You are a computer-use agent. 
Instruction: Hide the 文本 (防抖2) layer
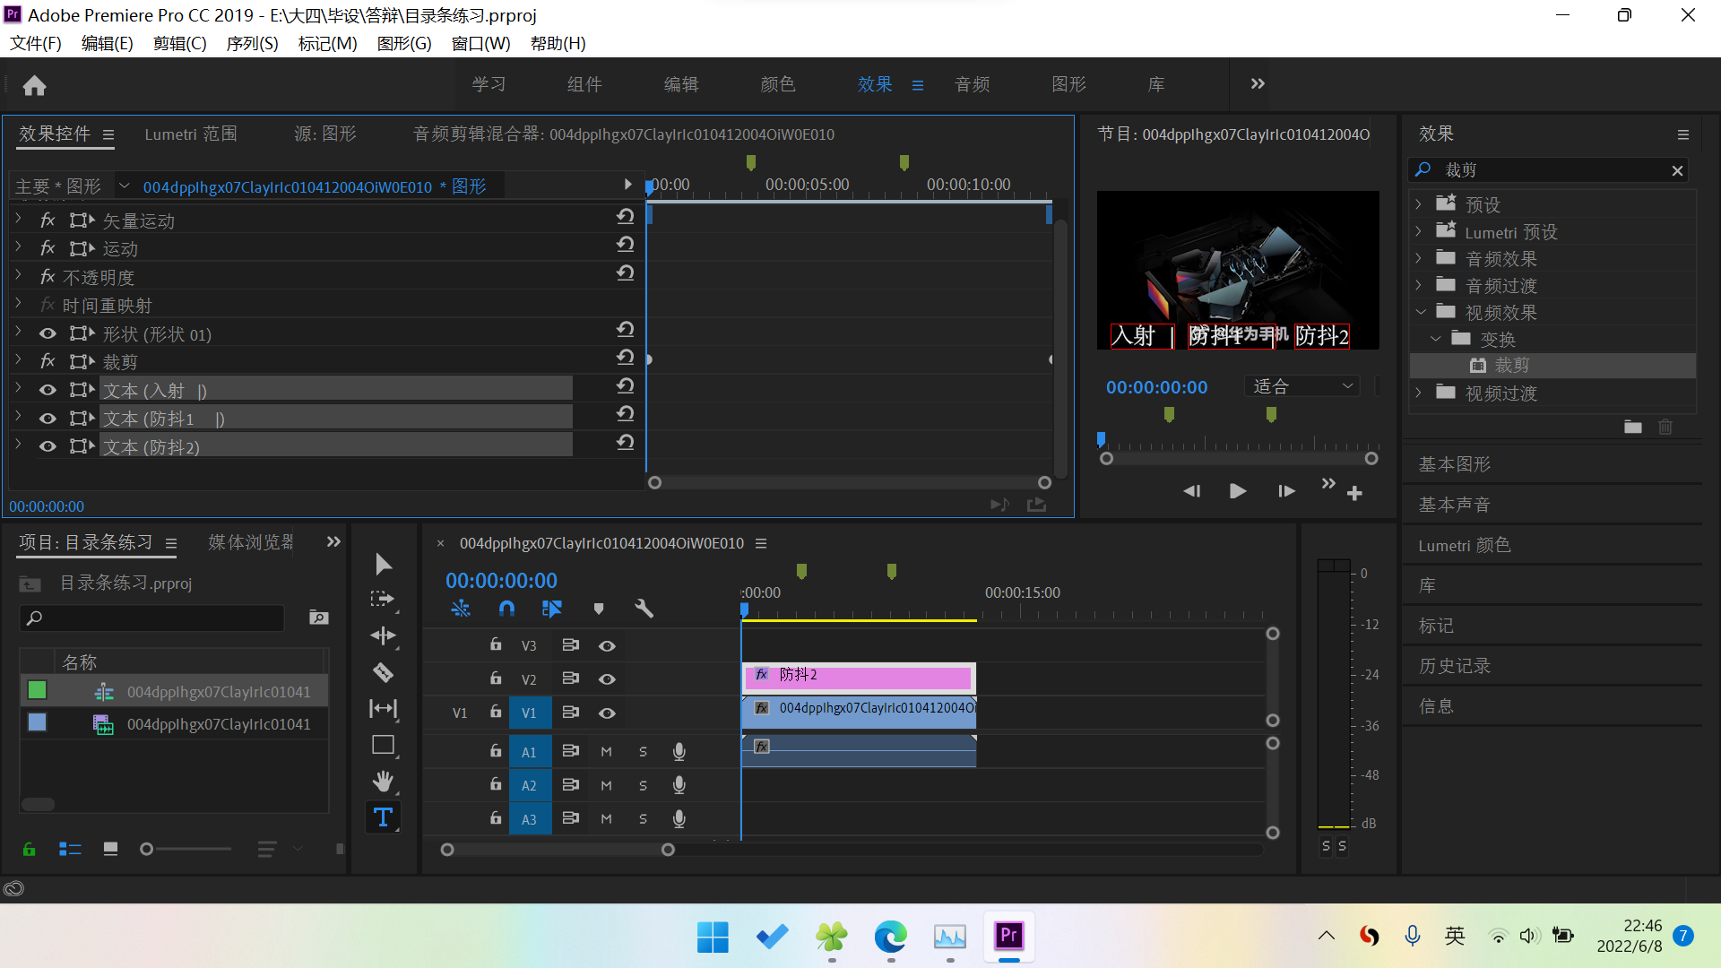[x=48, y=446]
